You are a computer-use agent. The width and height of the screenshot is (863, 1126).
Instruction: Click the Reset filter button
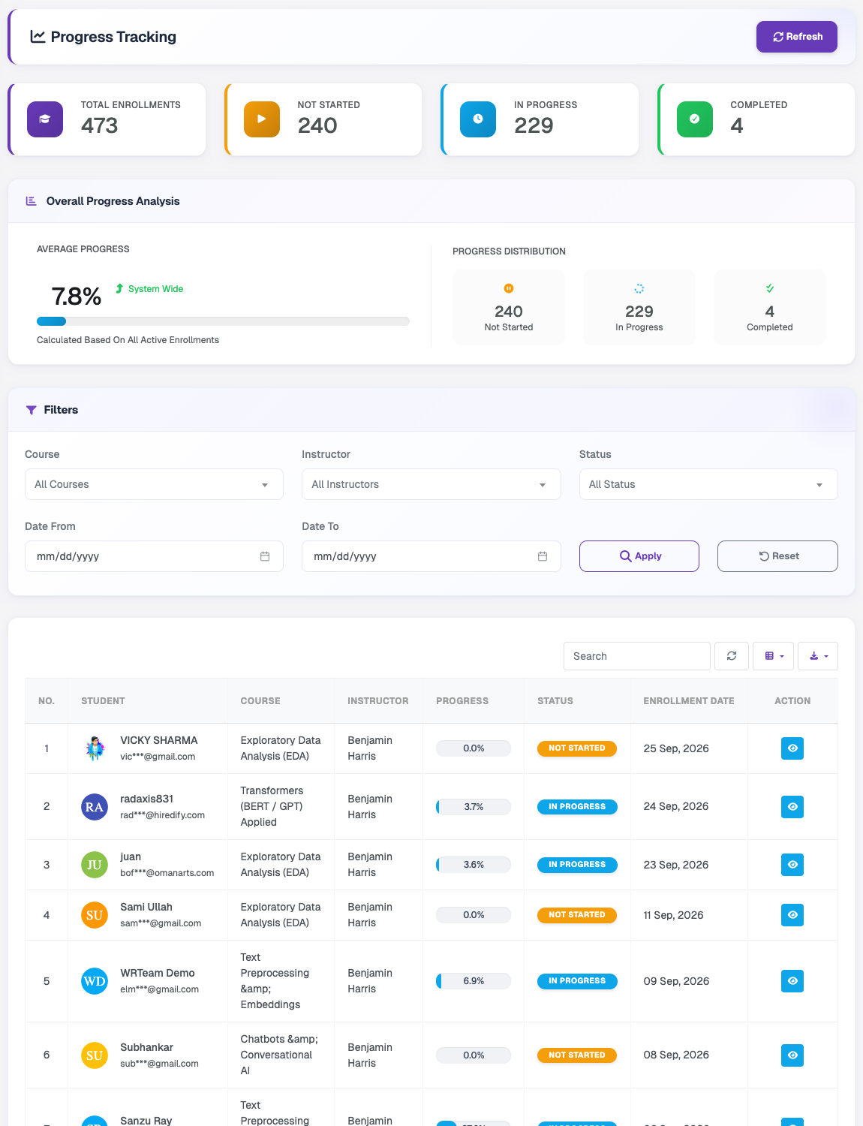(x=777, y=556)
